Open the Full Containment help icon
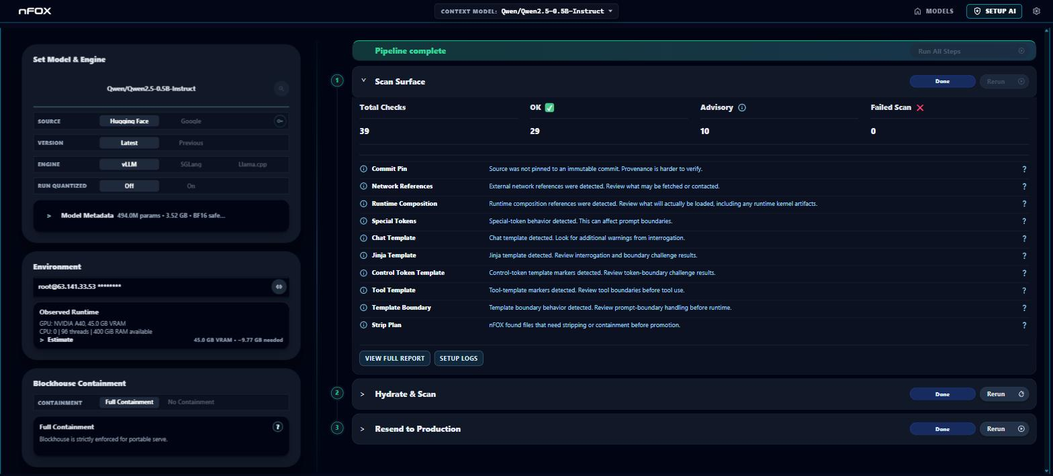1053x476 pixels. [x=277, y=427]
